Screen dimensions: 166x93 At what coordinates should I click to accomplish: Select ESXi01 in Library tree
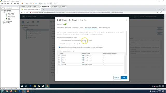click(x=9, y=18)
